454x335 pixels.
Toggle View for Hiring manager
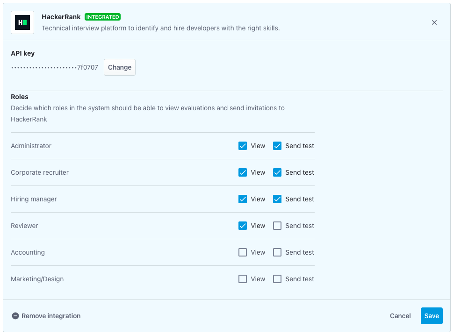point(243,199)
